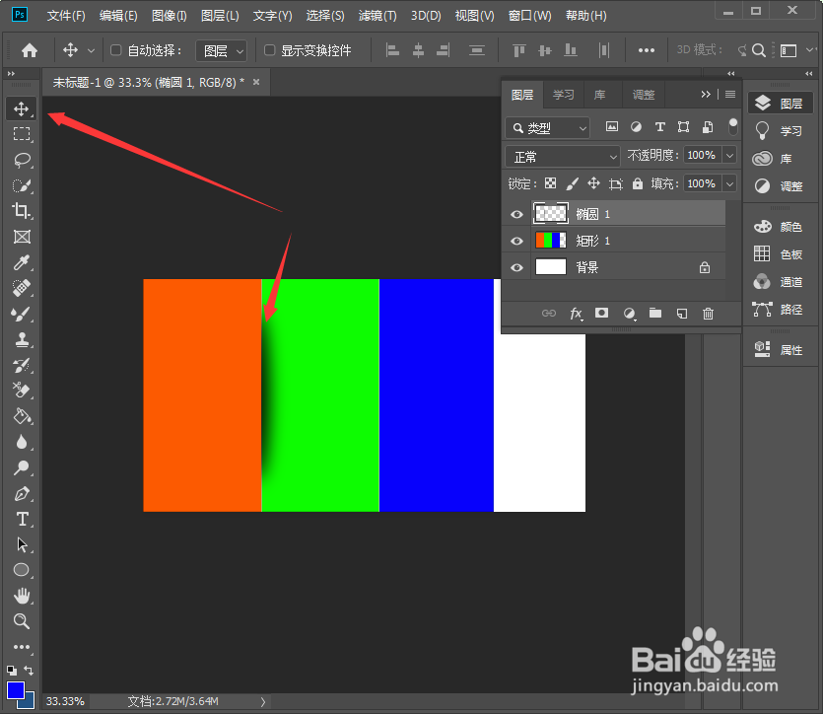This screenshot has height=714, width=823.
Task: Open the 通道 panel button
Action: 779,282
